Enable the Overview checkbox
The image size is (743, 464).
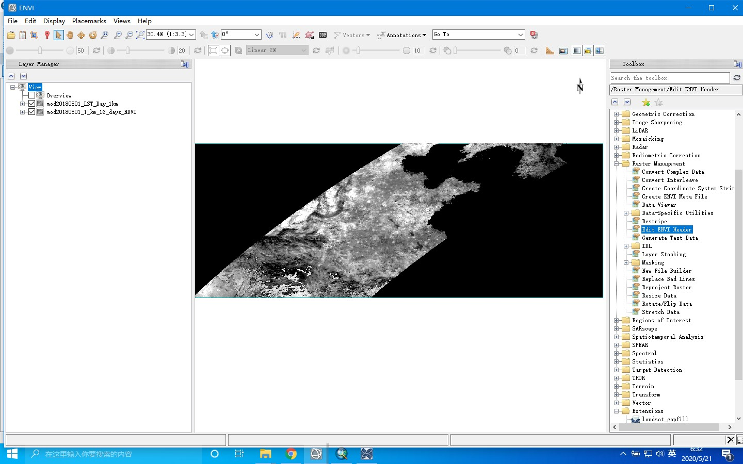32,95
